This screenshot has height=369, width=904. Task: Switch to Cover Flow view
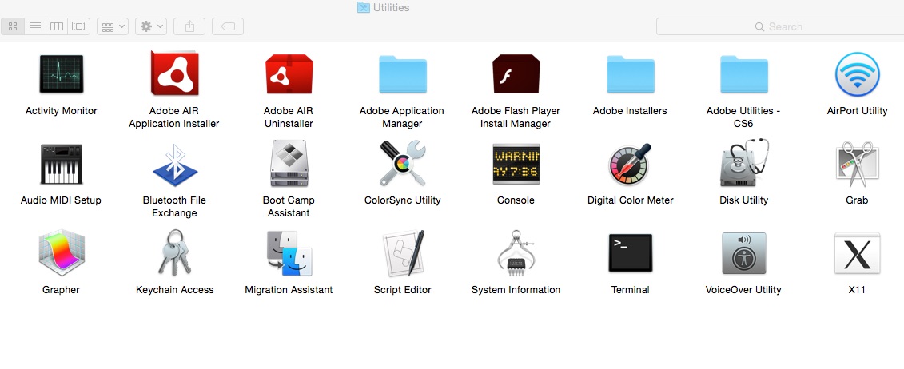[x=78, y=26]
